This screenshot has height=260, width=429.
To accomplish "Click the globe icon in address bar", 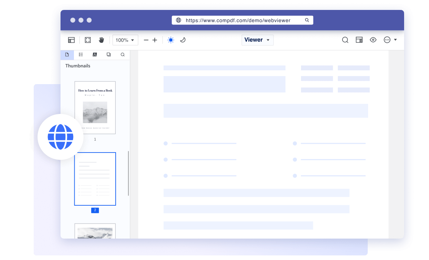I will point(178,20).
